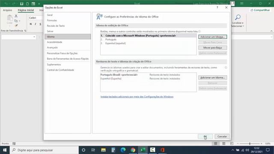Click the Paste (Colar) icon
The image size is (274, 154).
9,18
